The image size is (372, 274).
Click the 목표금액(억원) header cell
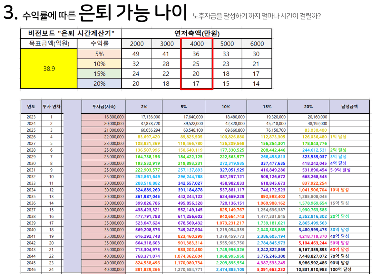[49, 44]
